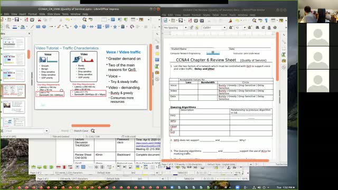Save the Impress presentation with floppy icon

click(16, 20)
